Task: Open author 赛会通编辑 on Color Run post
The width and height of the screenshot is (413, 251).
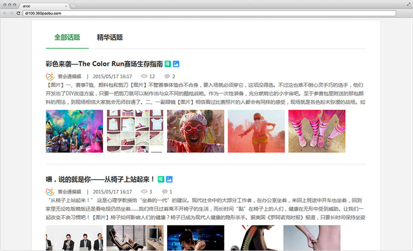Action: click(x=70, y=76)
